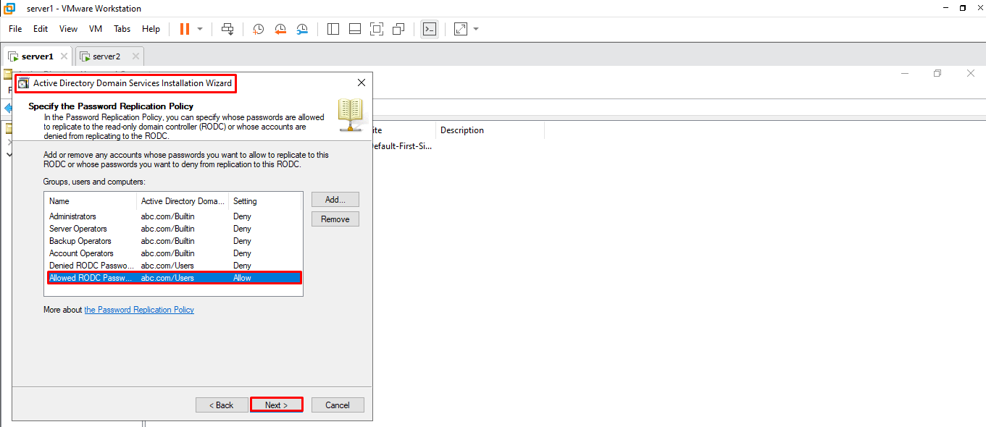The width and height of the screenshot is (986, 427).
Task: Maximize the VMware Workstation window
Action: pyautogui.click(x=963, y=8)
